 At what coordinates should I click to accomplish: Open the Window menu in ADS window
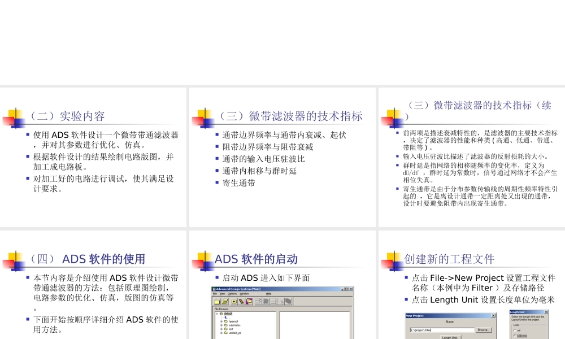pyautogui.click(x=244, y=294)
